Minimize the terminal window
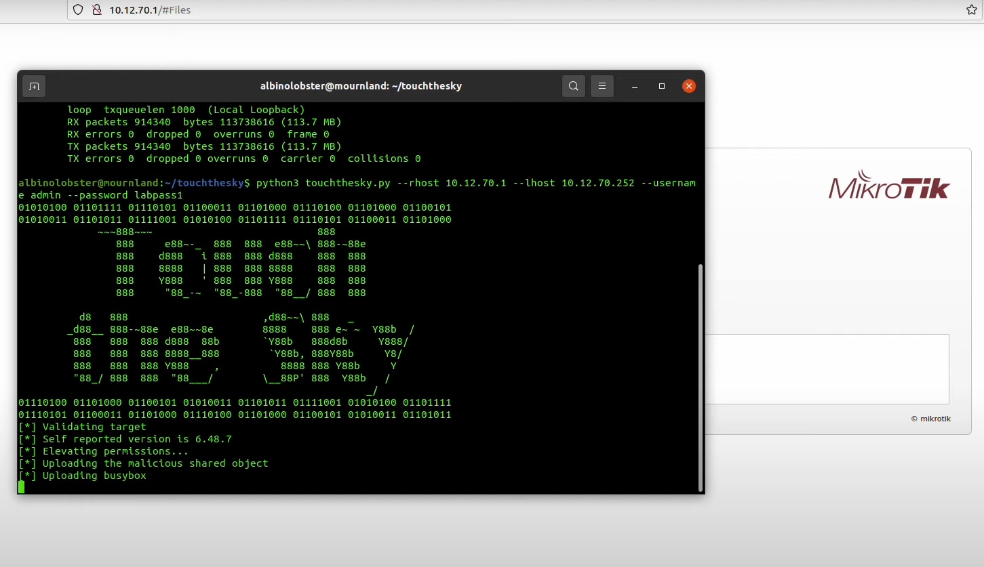Screen dimensions: 984x567 point(634,87)
